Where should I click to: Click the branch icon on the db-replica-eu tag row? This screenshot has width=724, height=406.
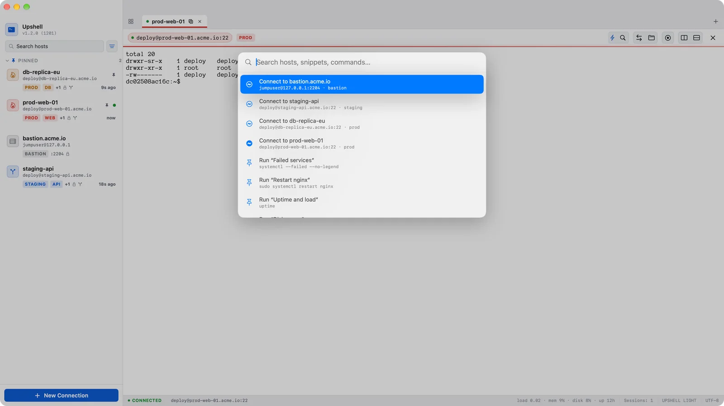click(71, 88)
